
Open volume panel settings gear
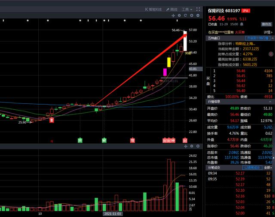192,146
